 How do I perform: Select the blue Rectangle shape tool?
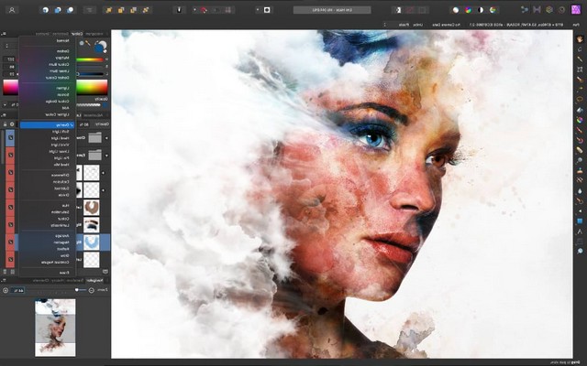pyautogui.click(x=579, y=221)
